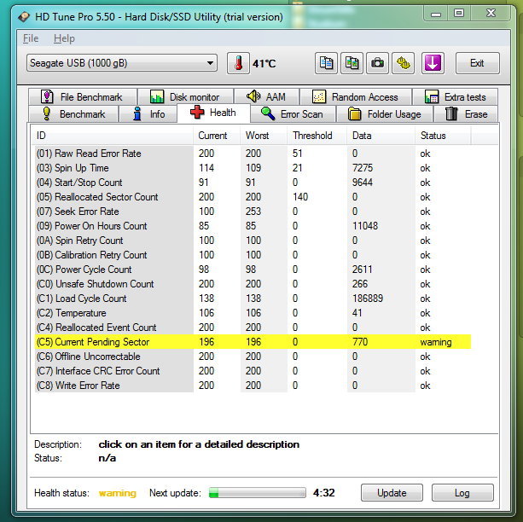Click the purple down-arrow icon

tap(433, 63)
